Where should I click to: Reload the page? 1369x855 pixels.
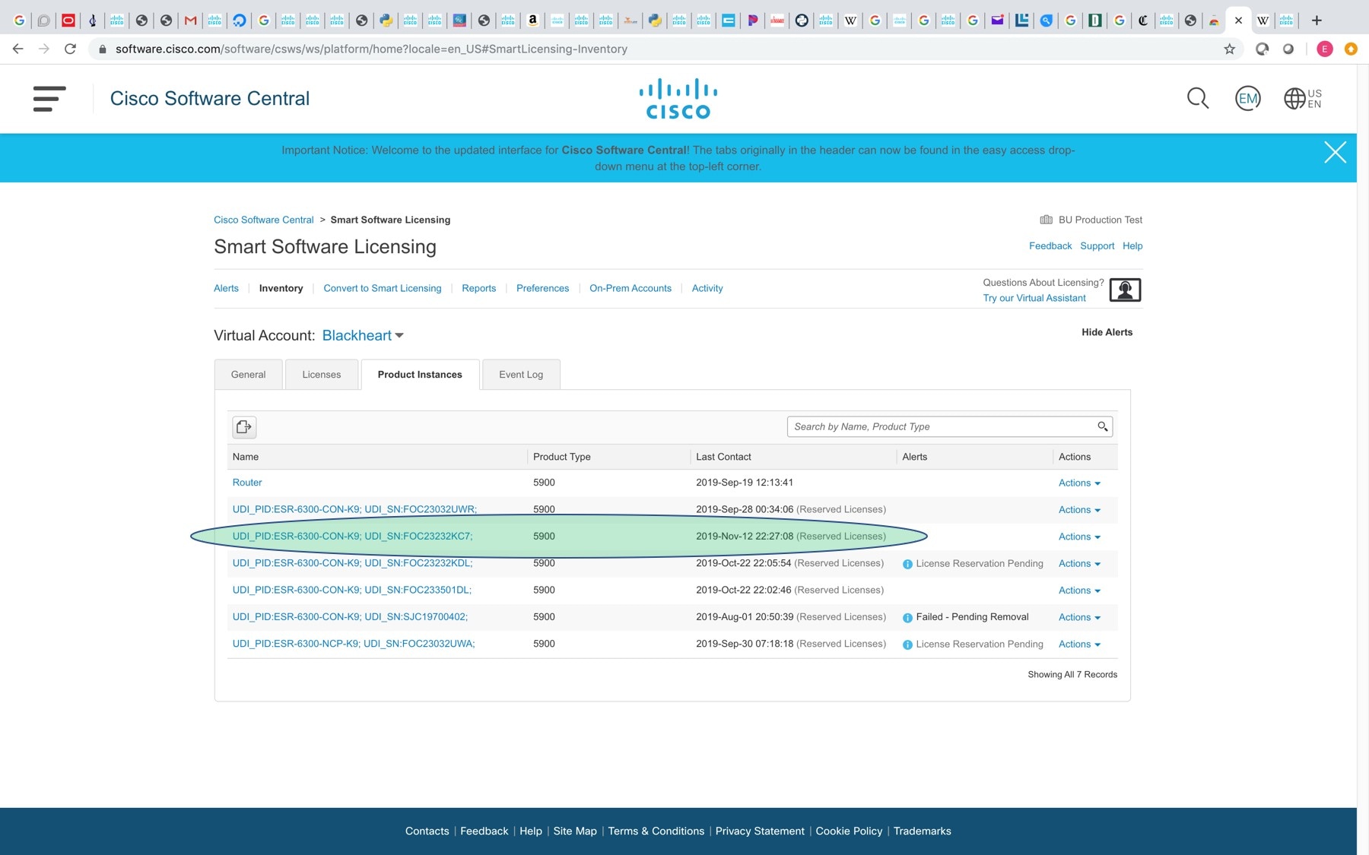[70, 49]
